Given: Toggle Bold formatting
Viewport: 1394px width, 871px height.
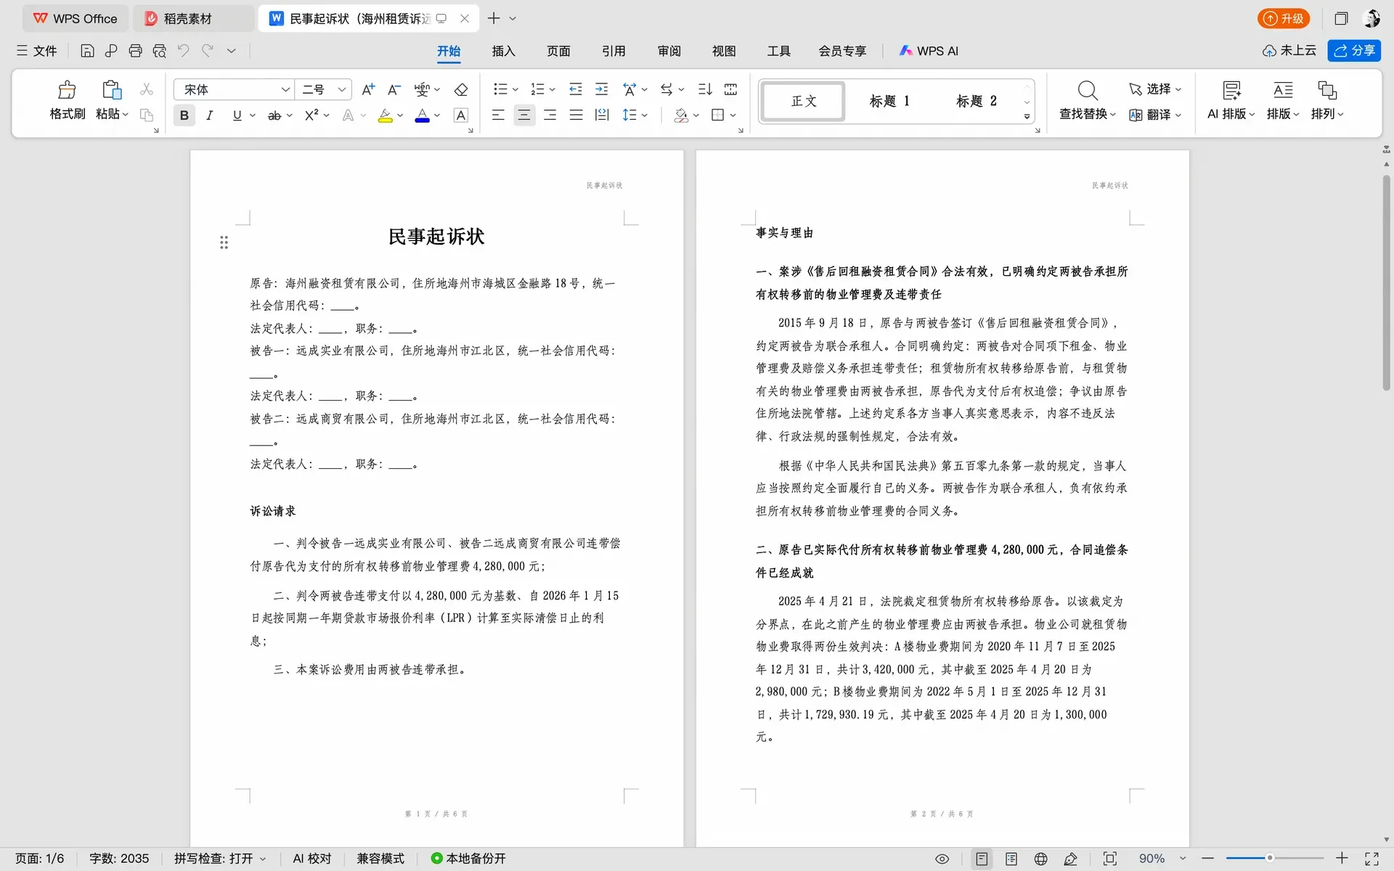Looking at the screenshot, I should (184, 115).
